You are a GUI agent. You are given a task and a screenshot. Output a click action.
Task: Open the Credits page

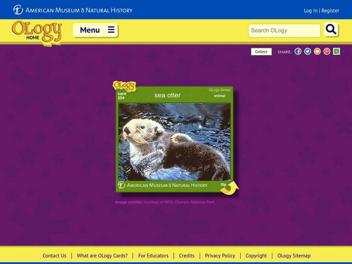pyautogui.click(x=186, y=255)
